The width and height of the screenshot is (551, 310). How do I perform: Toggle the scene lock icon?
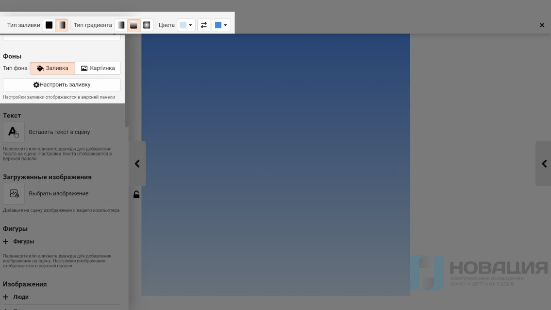pos(136,195)
